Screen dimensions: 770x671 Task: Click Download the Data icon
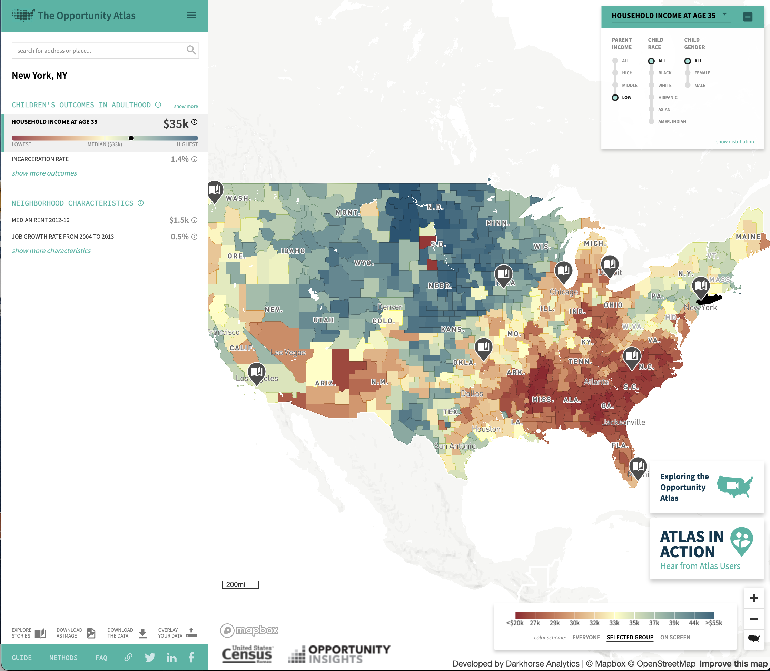point(142,633)
